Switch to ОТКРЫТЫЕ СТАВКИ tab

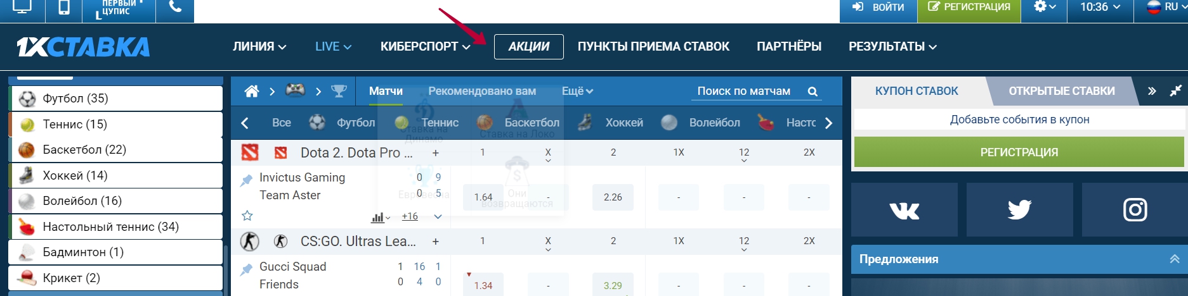click(1062, 91)
